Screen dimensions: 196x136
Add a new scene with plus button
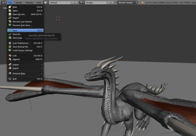108,2
